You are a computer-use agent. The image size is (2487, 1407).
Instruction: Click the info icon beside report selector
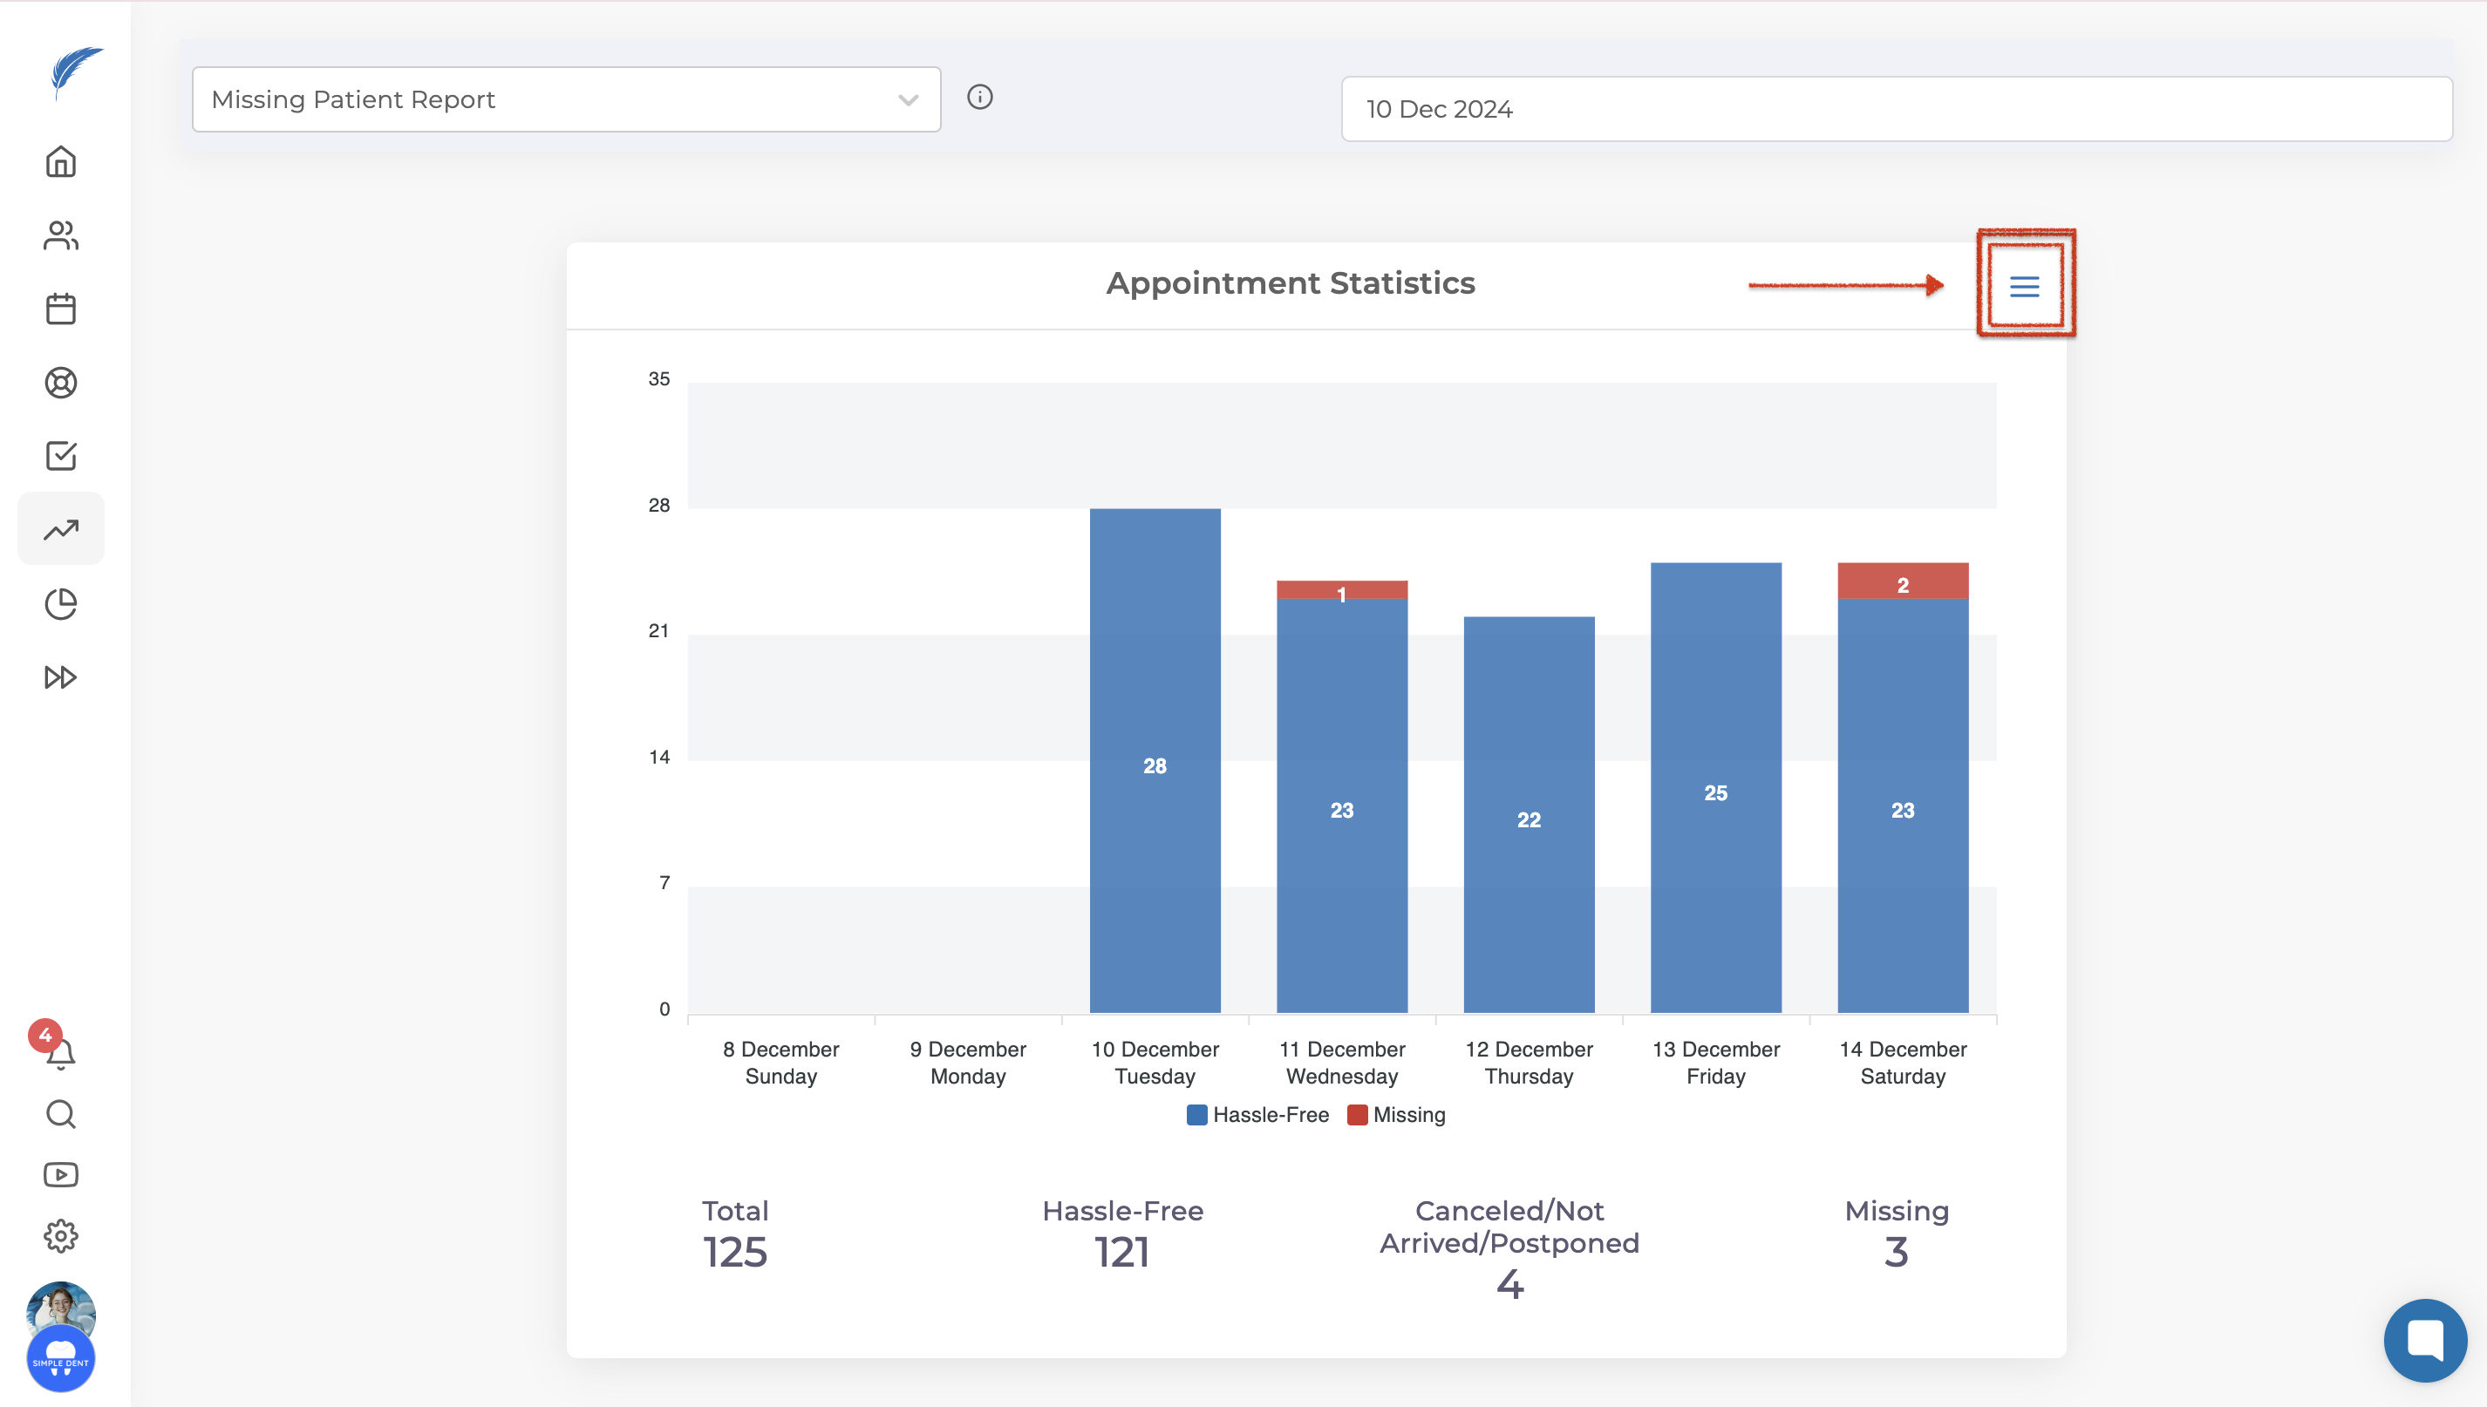pos(979,97)
